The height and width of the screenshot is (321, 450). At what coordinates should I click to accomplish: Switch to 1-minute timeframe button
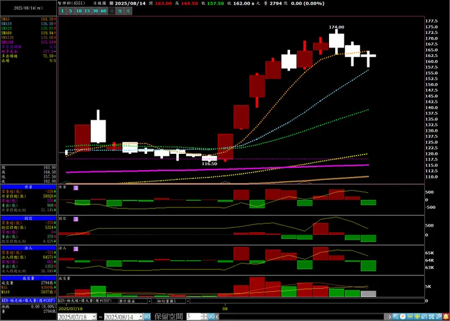[63, 11]
